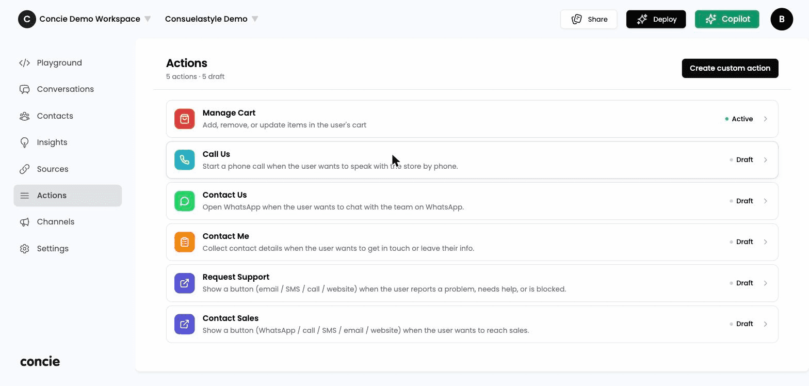Click the green Contact Us WhatsApp icon
809x386 pixels.
click(x=185, y=201)
